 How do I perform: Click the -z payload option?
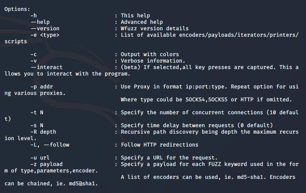[46, 164]
